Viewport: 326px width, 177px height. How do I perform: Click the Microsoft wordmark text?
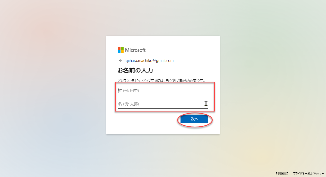pyautogui.click(x=135, y=50)
